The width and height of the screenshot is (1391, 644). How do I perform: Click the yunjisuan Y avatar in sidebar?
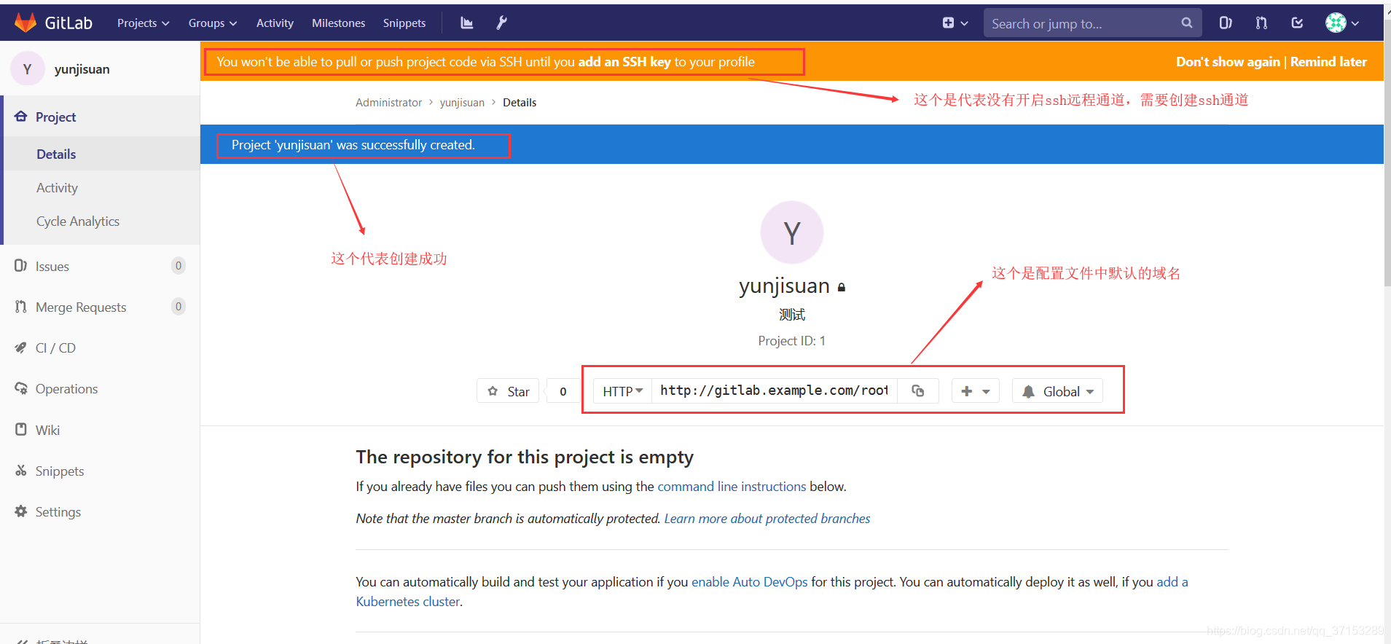pos(28,68)
